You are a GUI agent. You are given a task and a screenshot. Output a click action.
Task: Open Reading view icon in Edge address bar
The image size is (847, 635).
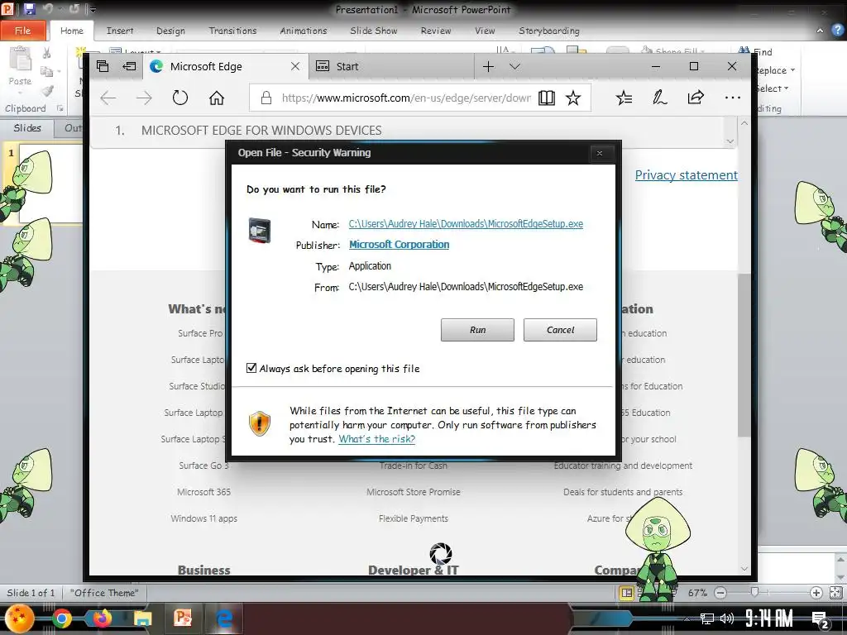point(546,98)
